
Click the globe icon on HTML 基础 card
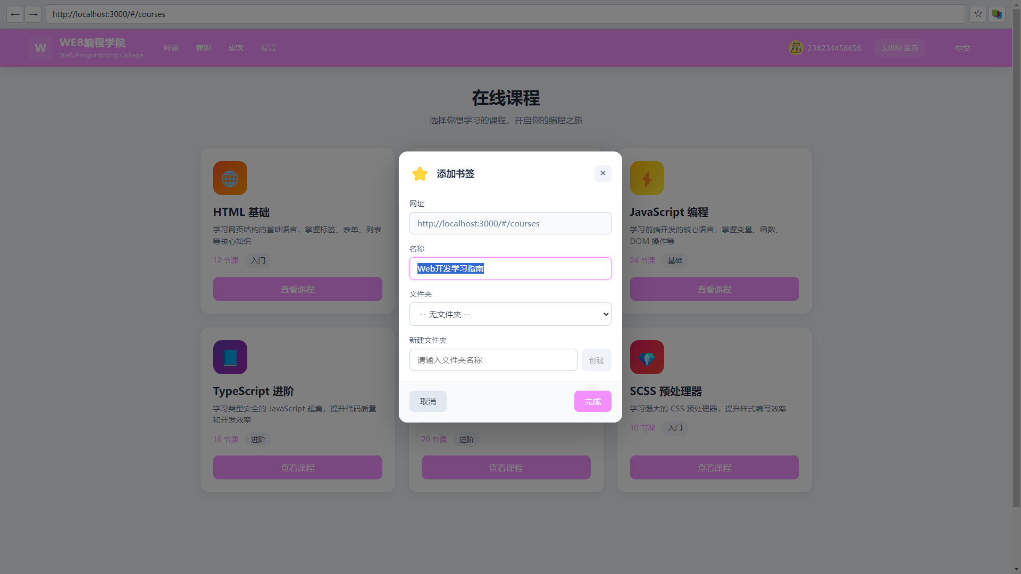(230, 178)
